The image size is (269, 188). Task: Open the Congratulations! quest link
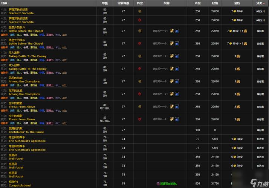click(20, 185)
